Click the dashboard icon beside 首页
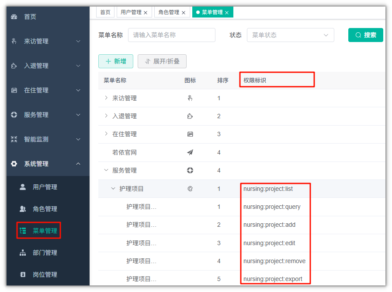Viewport: 392px width, 292px height. pos(14,17)
